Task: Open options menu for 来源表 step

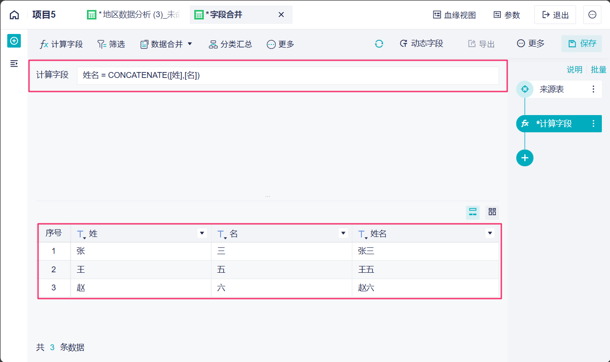Action: 594,89
